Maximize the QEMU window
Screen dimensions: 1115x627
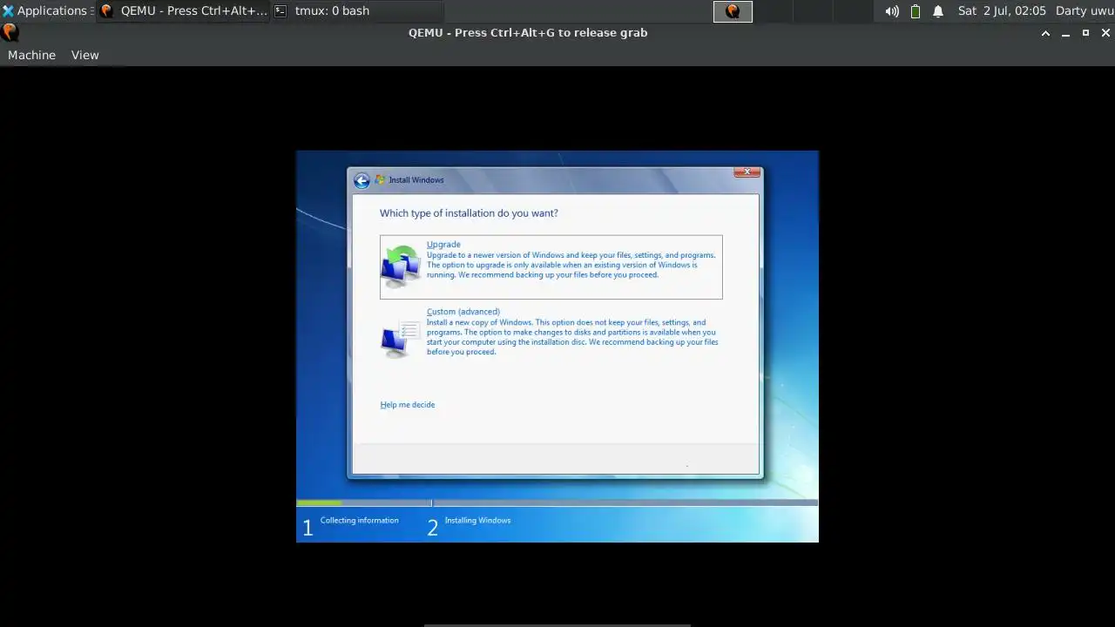coord(1085,33)
